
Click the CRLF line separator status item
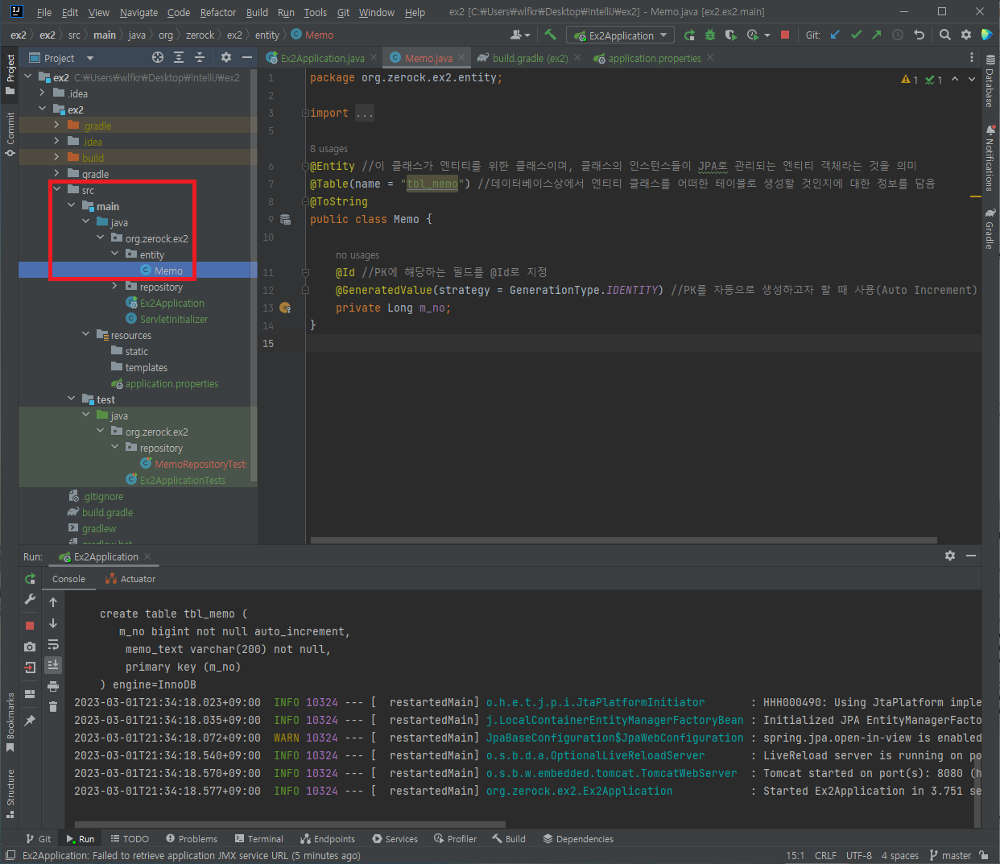(x=825, y=855)
